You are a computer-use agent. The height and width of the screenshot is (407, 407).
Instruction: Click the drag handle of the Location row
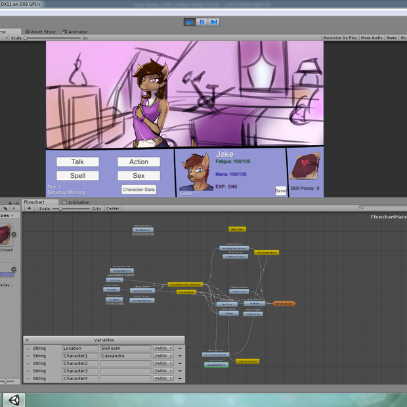(x=28, y=349)
